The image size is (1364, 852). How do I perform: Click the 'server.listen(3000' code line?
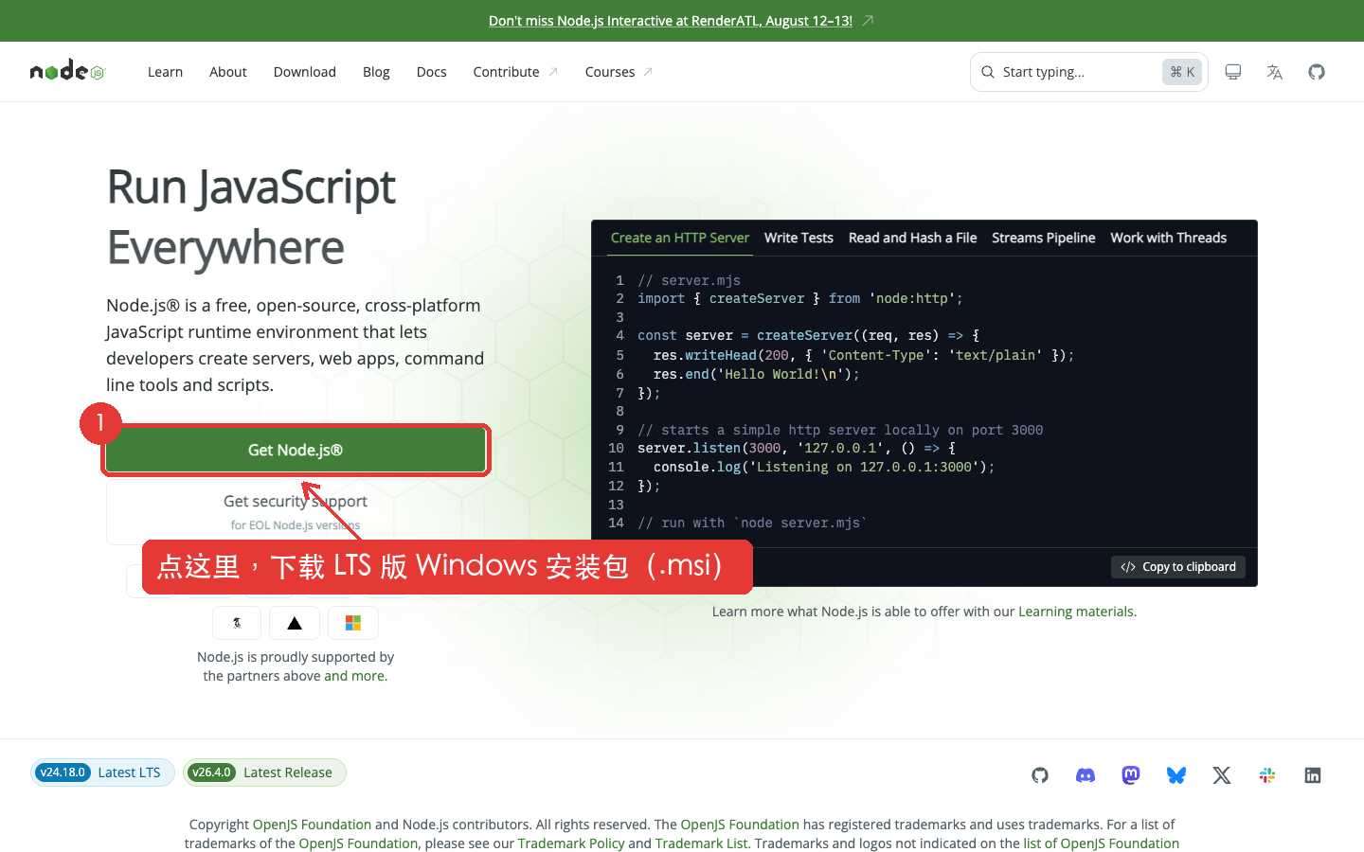coord(797,448)
